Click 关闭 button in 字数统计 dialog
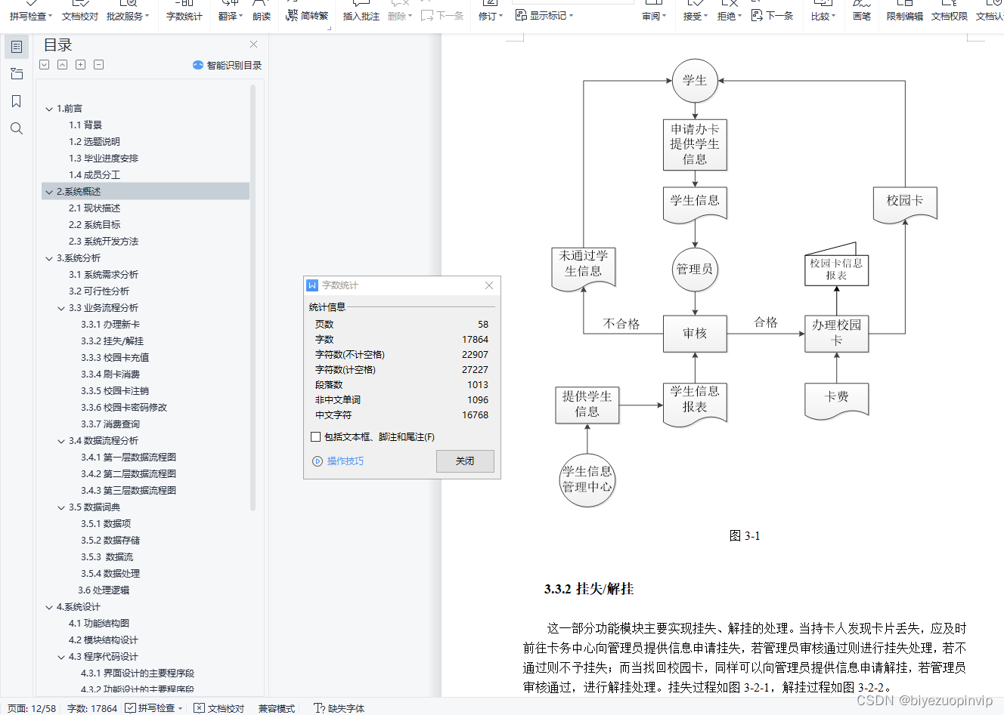This screenshot has width=1004, height=715. click(x=465, y=461)
